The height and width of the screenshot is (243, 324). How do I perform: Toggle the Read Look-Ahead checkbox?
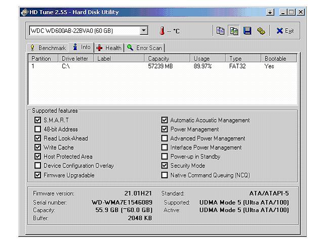click(37, 138)
